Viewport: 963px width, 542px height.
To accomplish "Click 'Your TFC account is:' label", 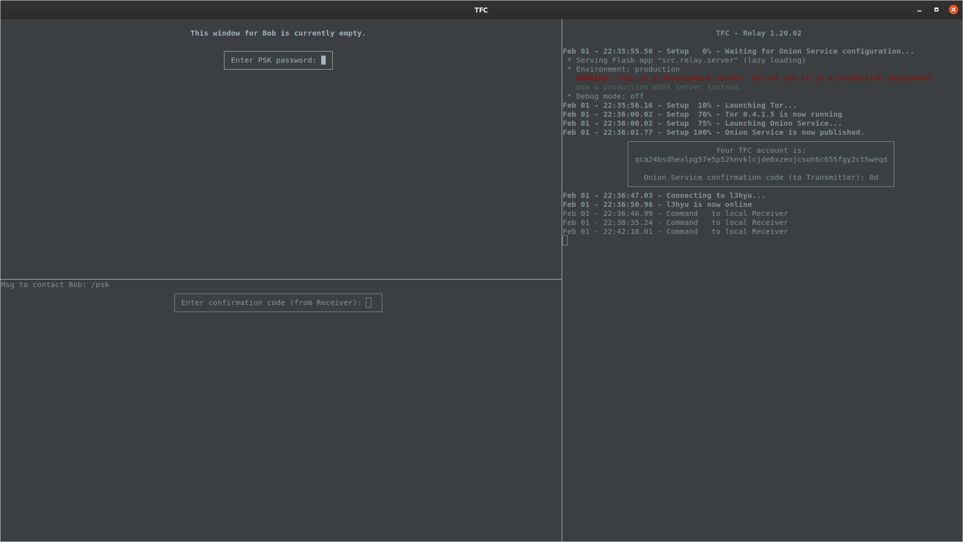I will coord(761,151).
